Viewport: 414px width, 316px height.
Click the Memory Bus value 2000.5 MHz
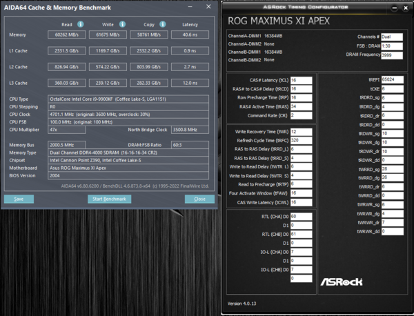(67, 145)
